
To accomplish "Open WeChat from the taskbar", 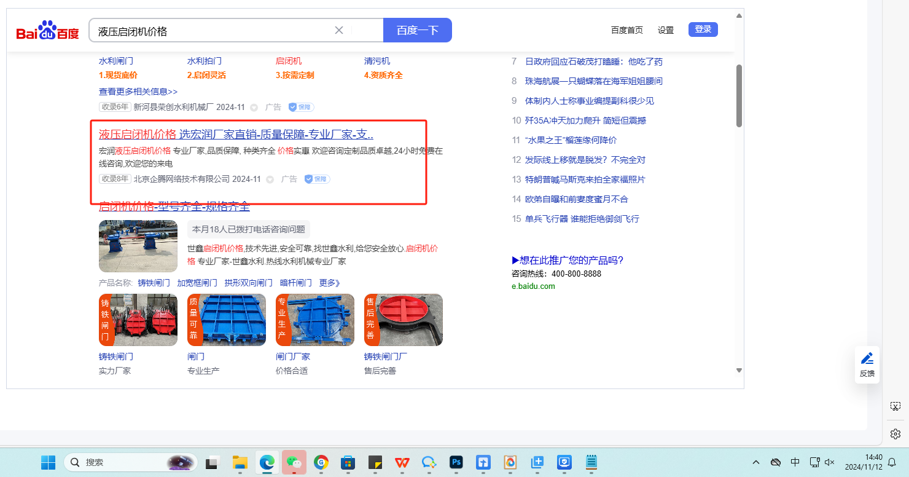I will pyautogui.click(x=294, y=462).
